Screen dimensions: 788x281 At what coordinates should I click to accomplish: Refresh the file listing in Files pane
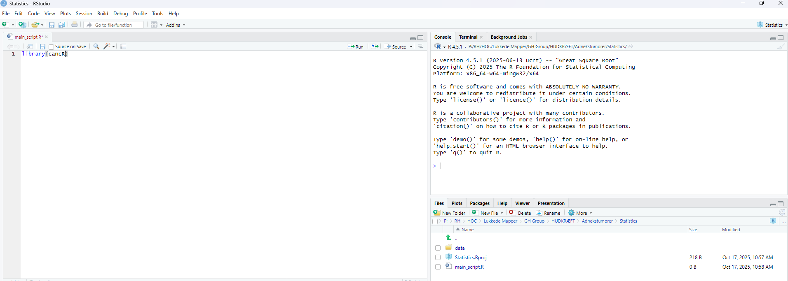click(782, 213)
